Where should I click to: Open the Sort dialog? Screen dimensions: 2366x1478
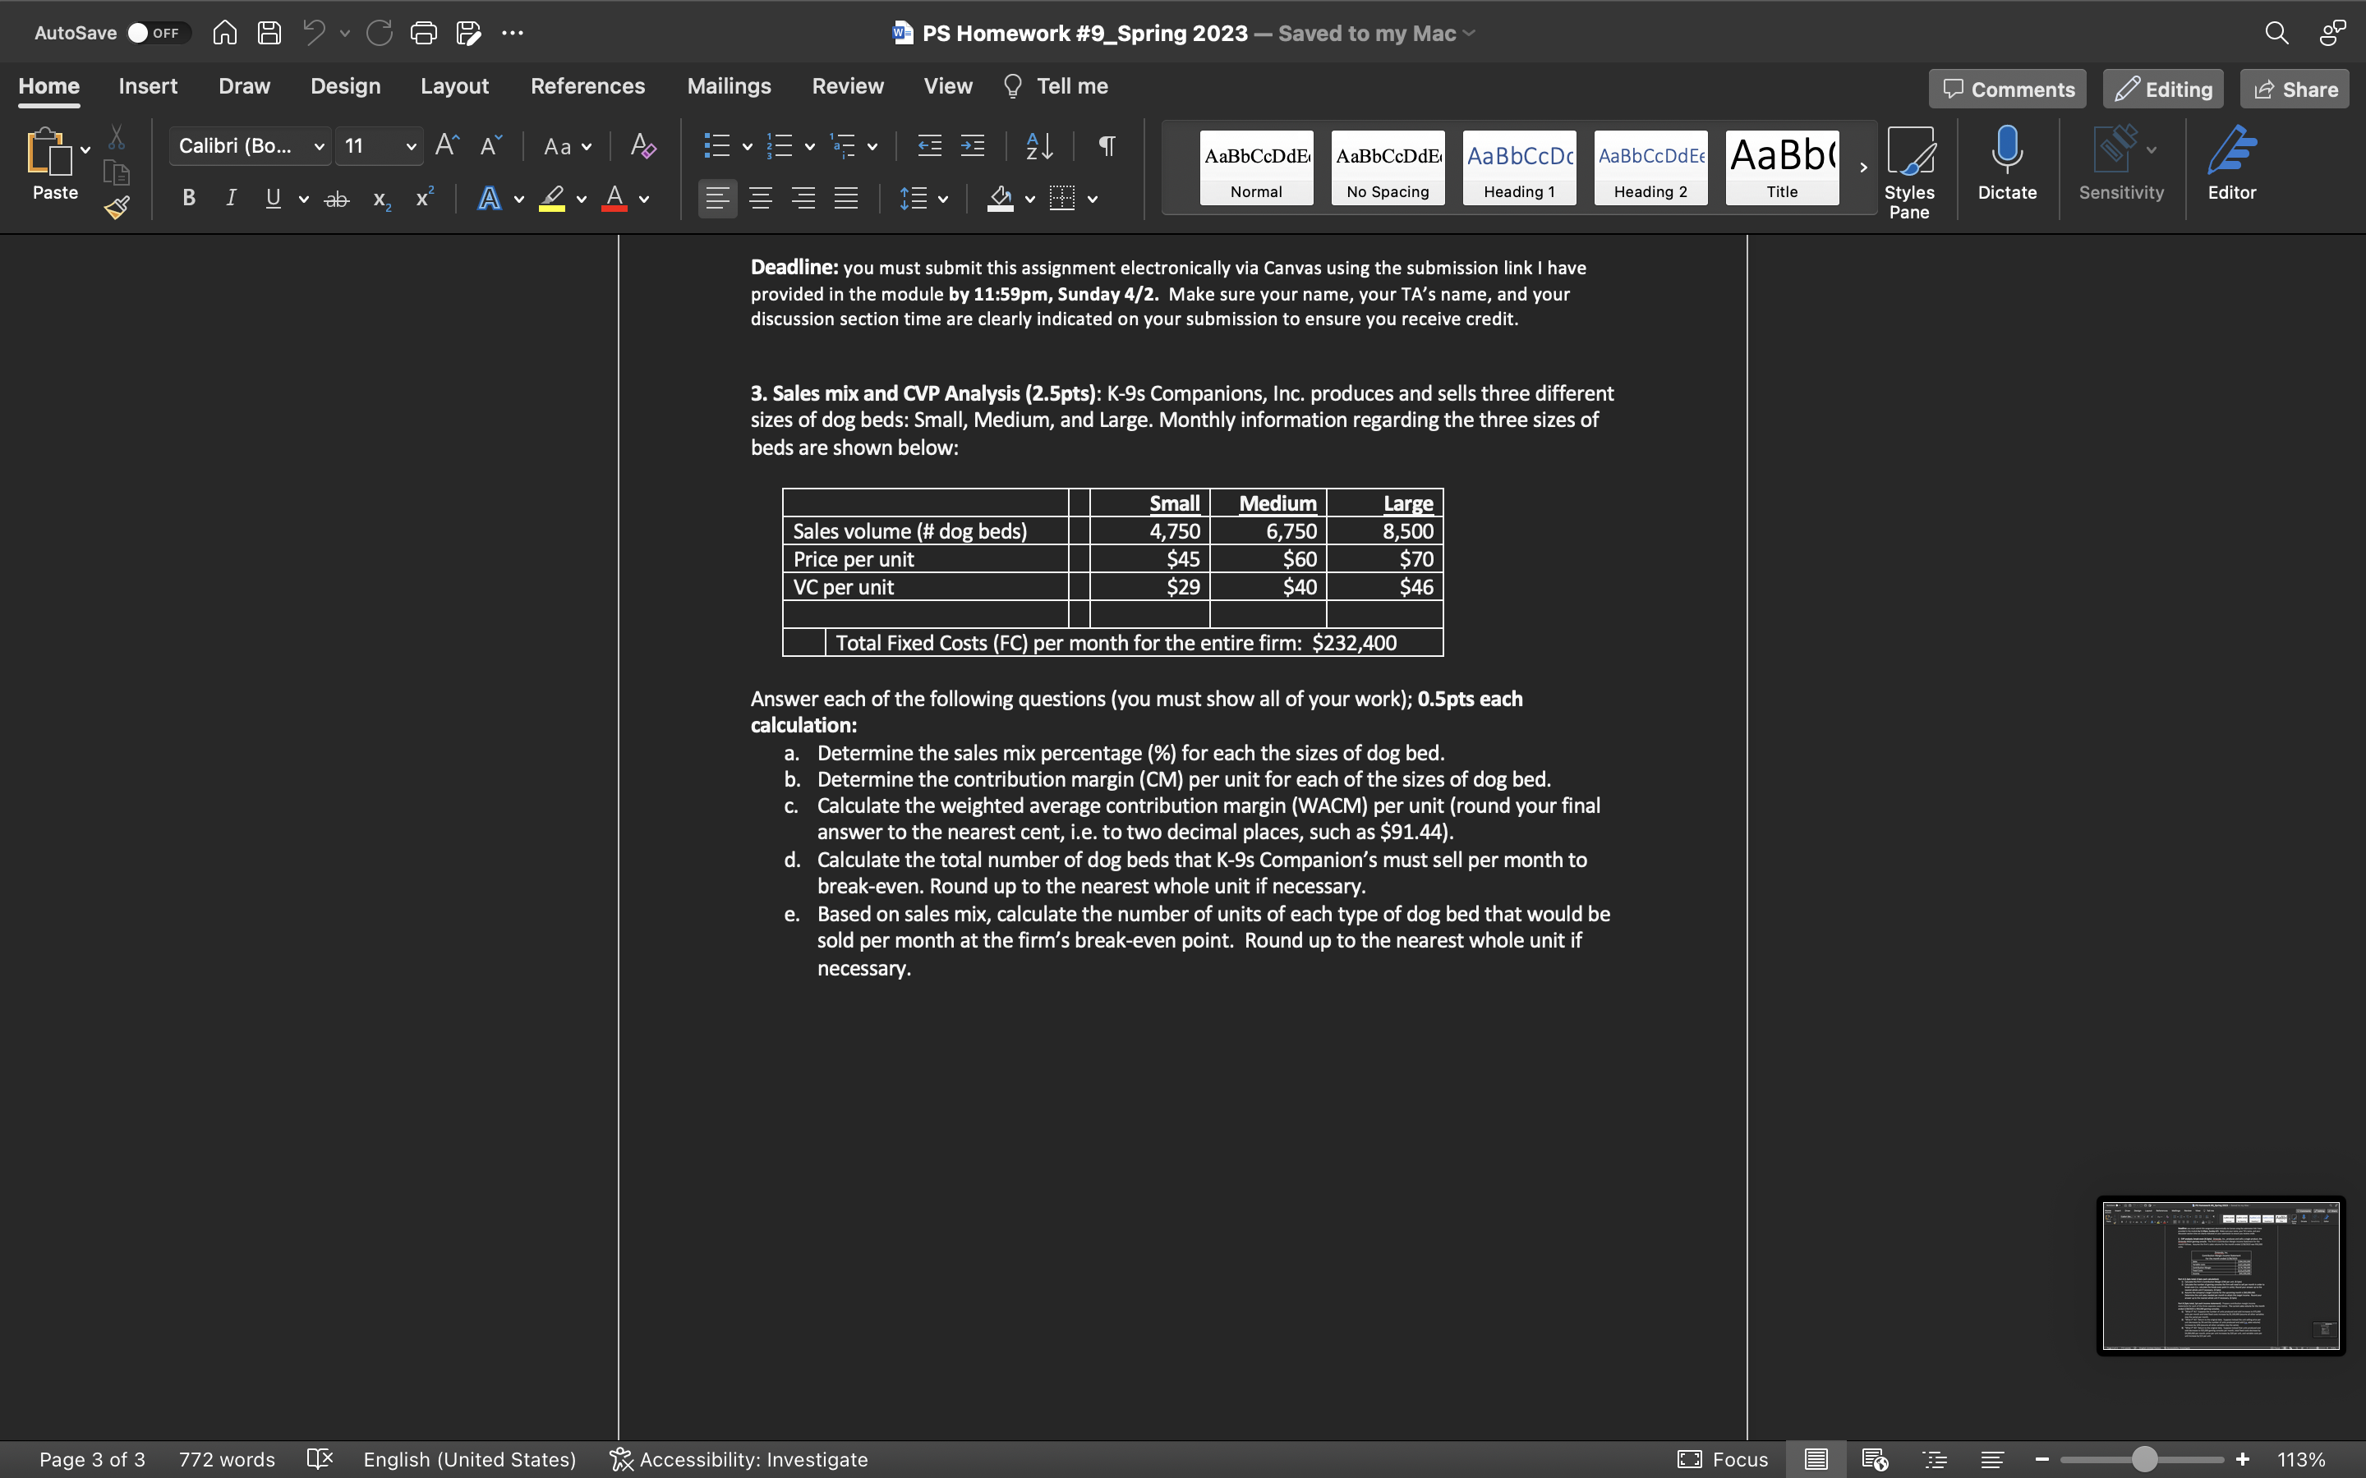[1038, 145]
